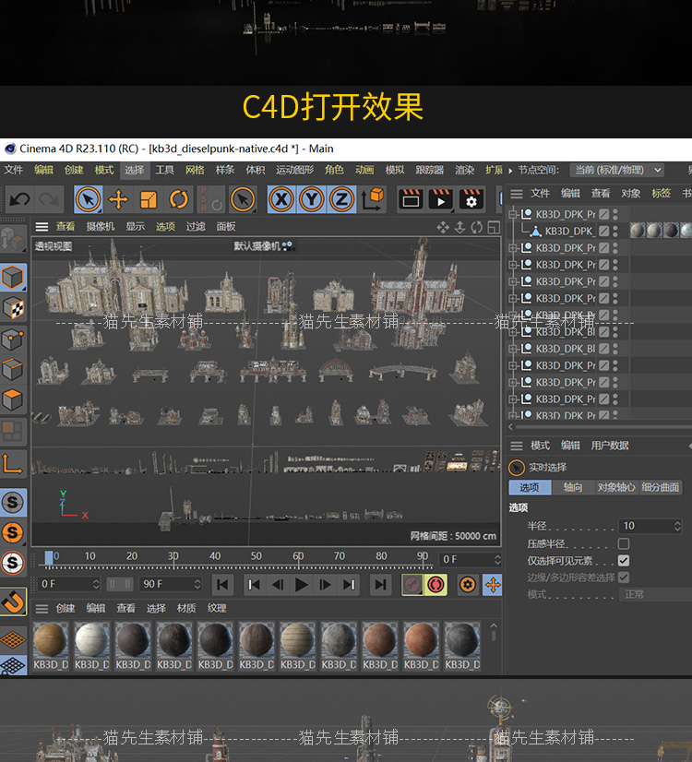This screenshot has height=762, width=692.
Task: Open viewport 摄像机 menu
Action: point(101,226)
